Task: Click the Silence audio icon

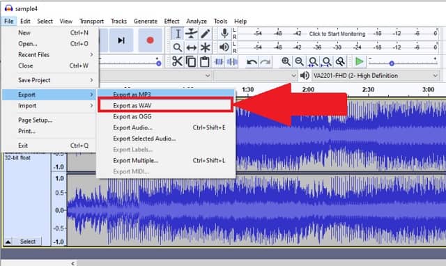Action: point(232,61)
